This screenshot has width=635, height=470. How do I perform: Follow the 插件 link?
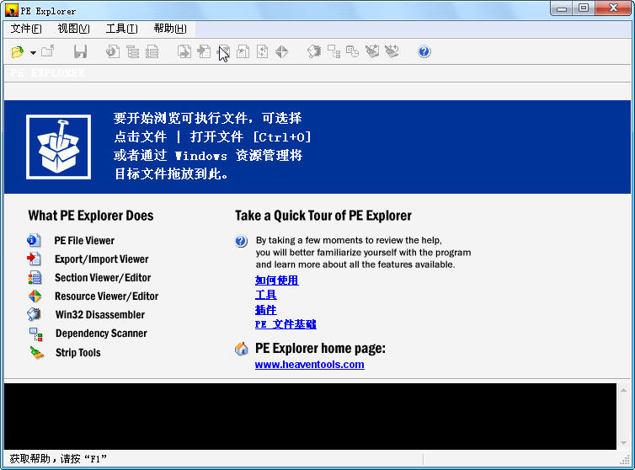coord(265,310)
